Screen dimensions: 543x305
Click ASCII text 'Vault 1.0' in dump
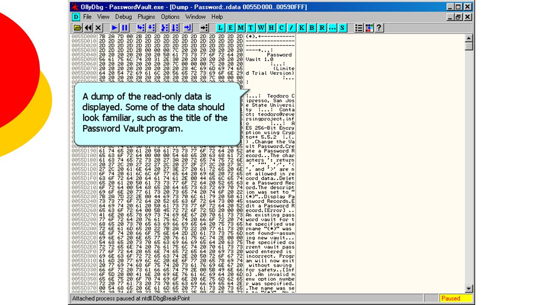(260, 59)
